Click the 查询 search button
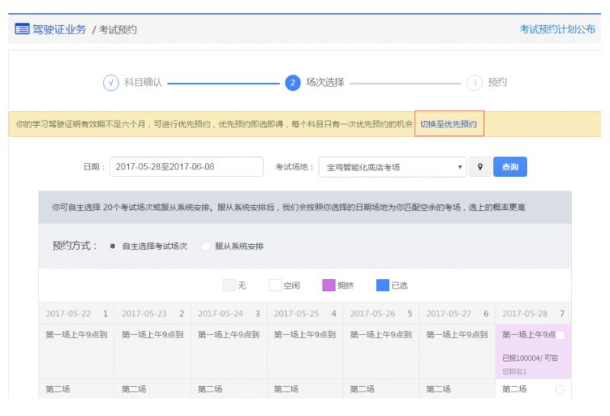 [509, 167]
